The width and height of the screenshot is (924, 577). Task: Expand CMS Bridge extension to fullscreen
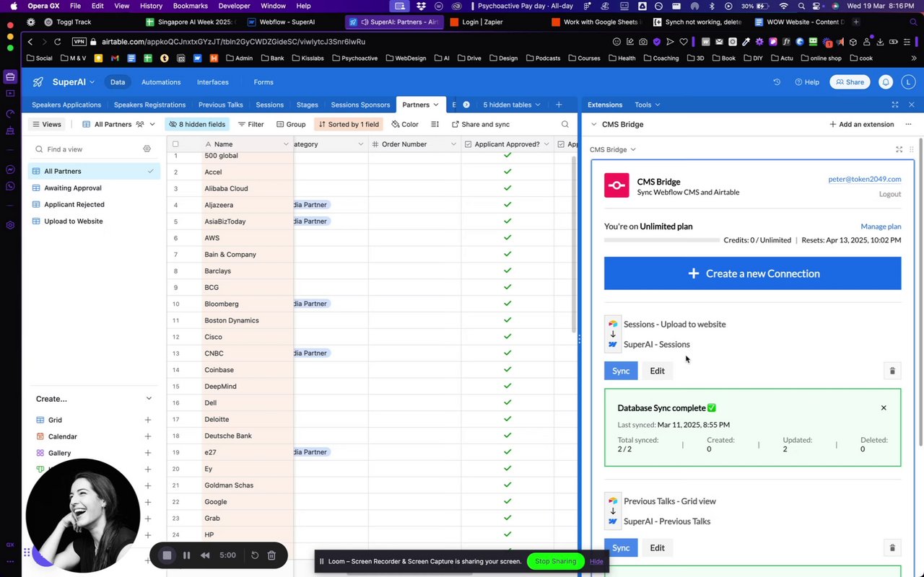tap(899, 149)
